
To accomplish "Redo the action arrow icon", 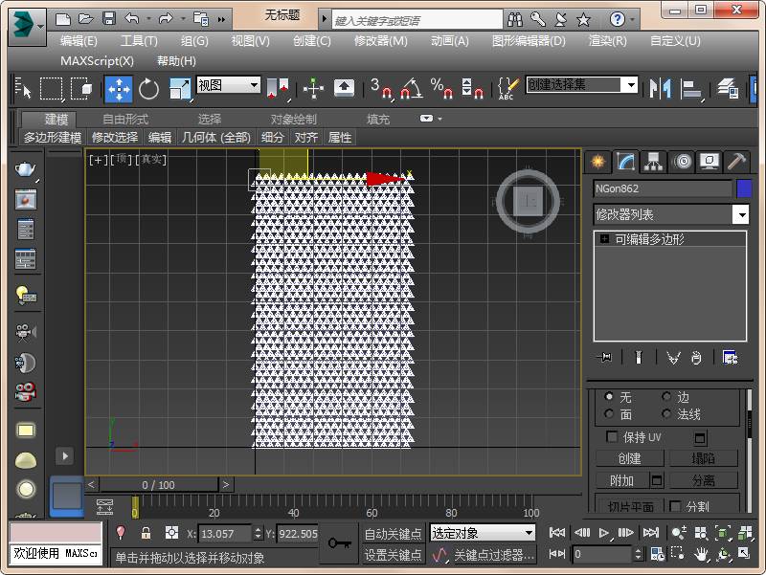I will (166, 19).
